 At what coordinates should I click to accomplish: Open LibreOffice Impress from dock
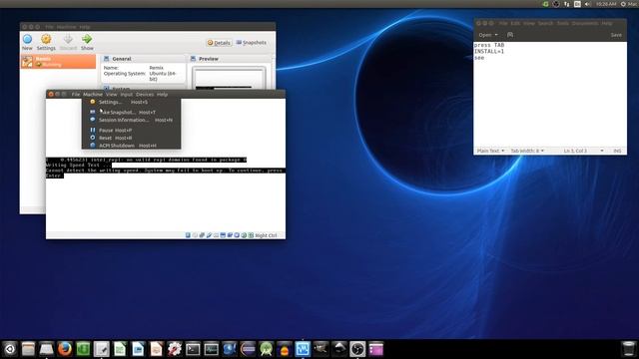point(156,349)
